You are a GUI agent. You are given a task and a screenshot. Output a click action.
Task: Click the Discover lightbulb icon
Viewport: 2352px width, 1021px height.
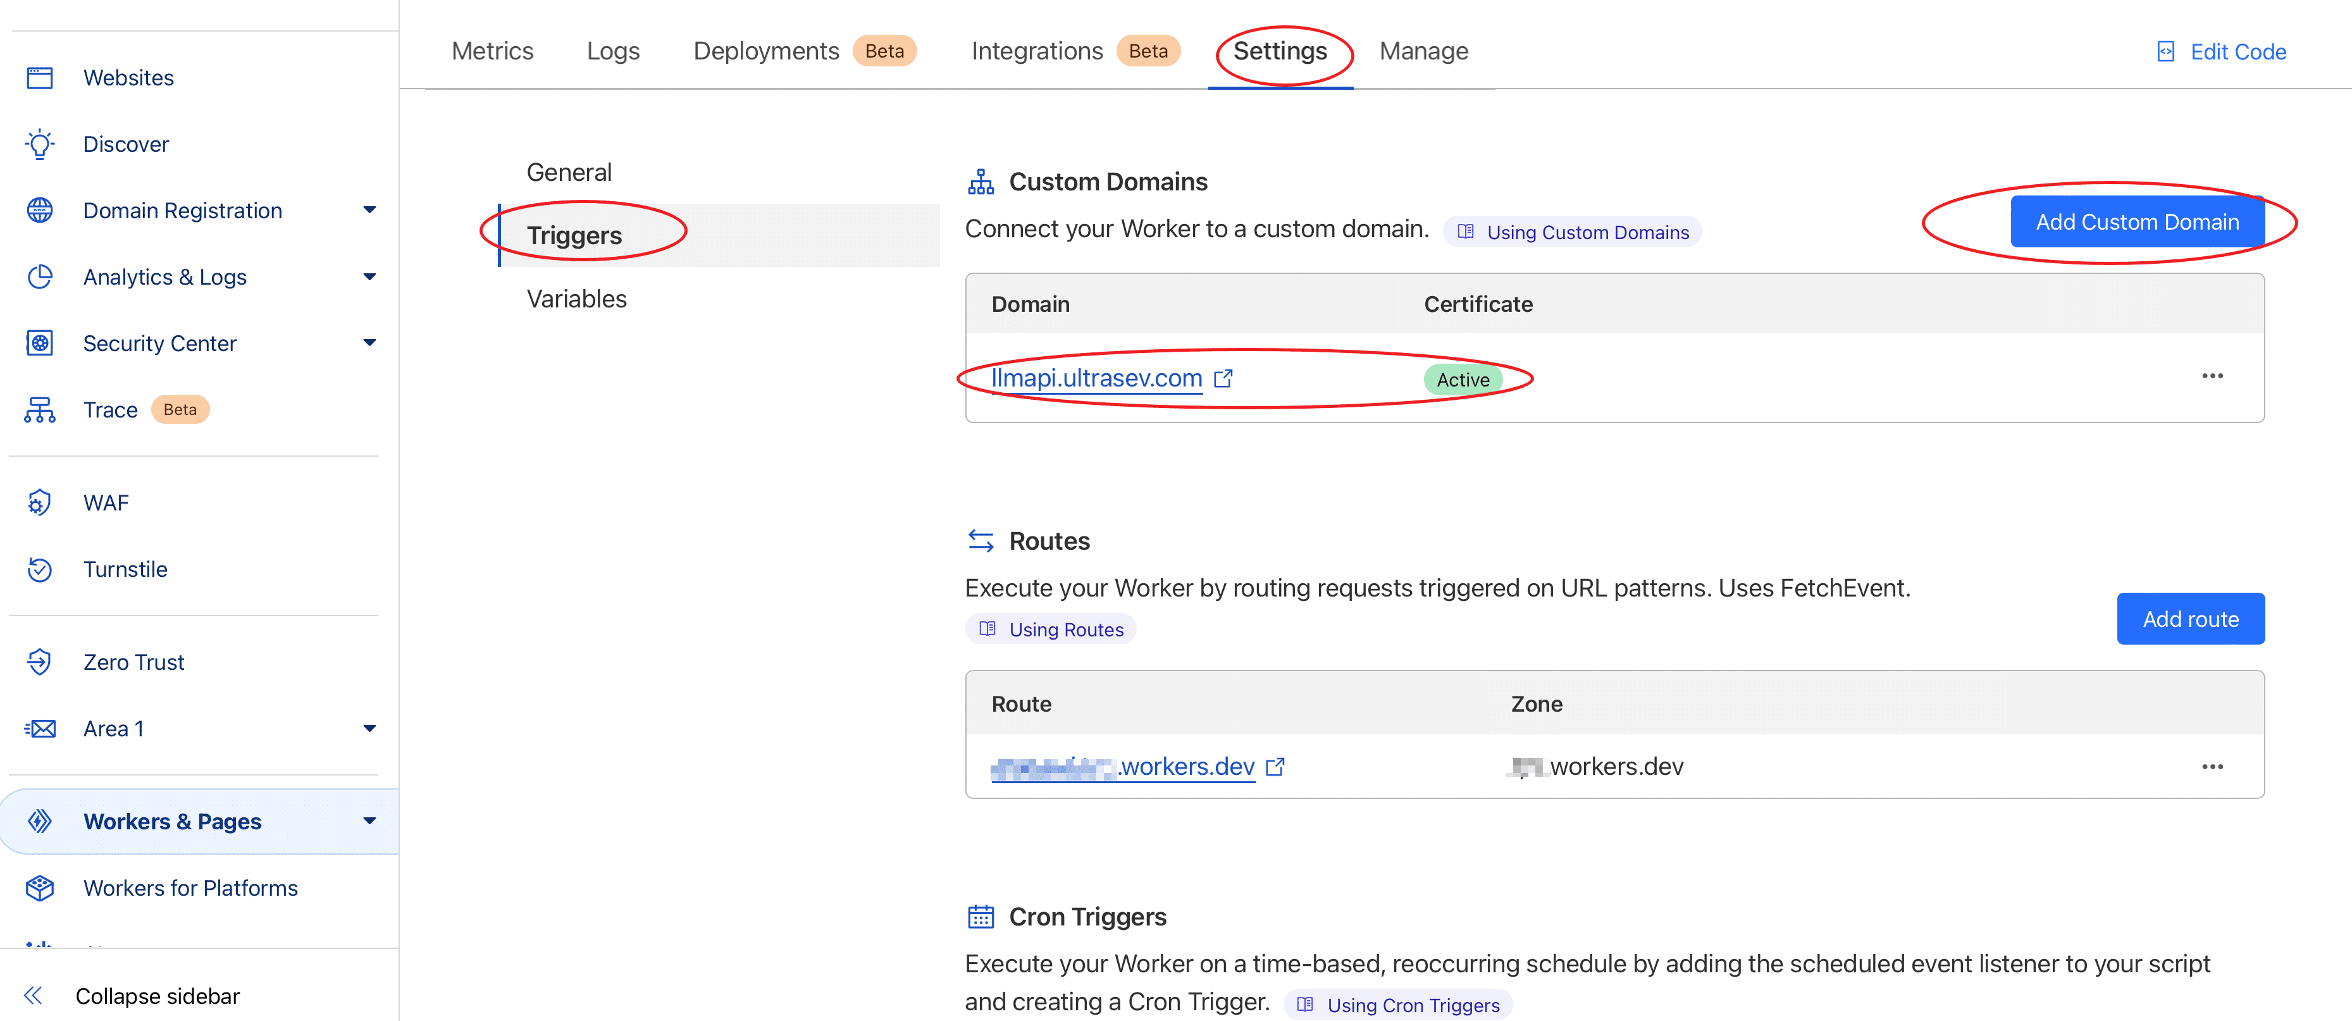coord(40,144)
